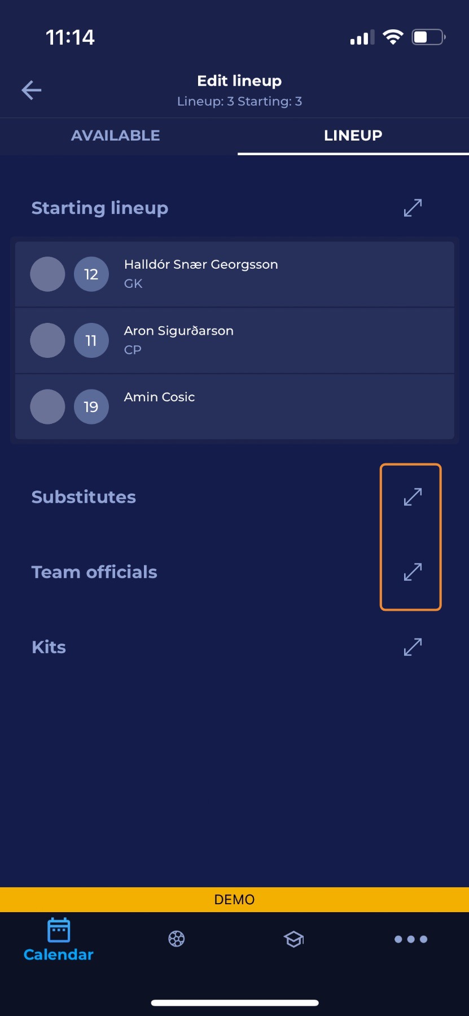The image size is (469, 1016).
Task: Open the three-dots more menu
Action: point(411,939)
